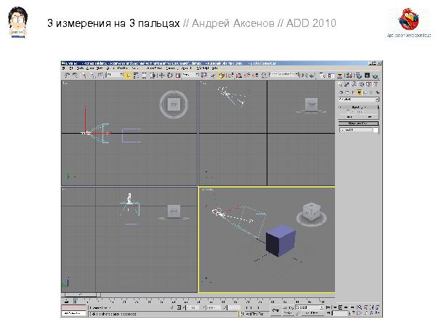The image size is (436, 327).
Task: Open the named selection sets dropdown
Action: coord(284,74)
